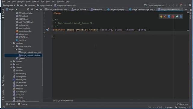Viewport: 193px width, 109px height.
Task: Open the 2 spaces indent selector
Action: (x=169, y=107)
